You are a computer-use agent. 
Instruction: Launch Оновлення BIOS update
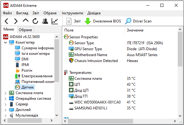click(x=103, y=21)
